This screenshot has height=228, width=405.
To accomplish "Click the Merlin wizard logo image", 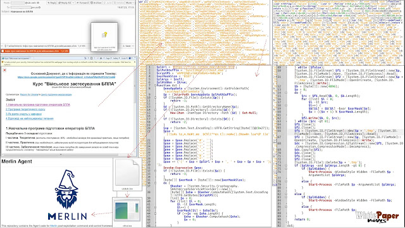I will pyautogui.click(x=67, y=194).
